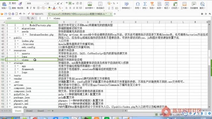Click the open folder icon in quick toolbar
The width and height of the screenshot is (212, 119).
point(2,14)
